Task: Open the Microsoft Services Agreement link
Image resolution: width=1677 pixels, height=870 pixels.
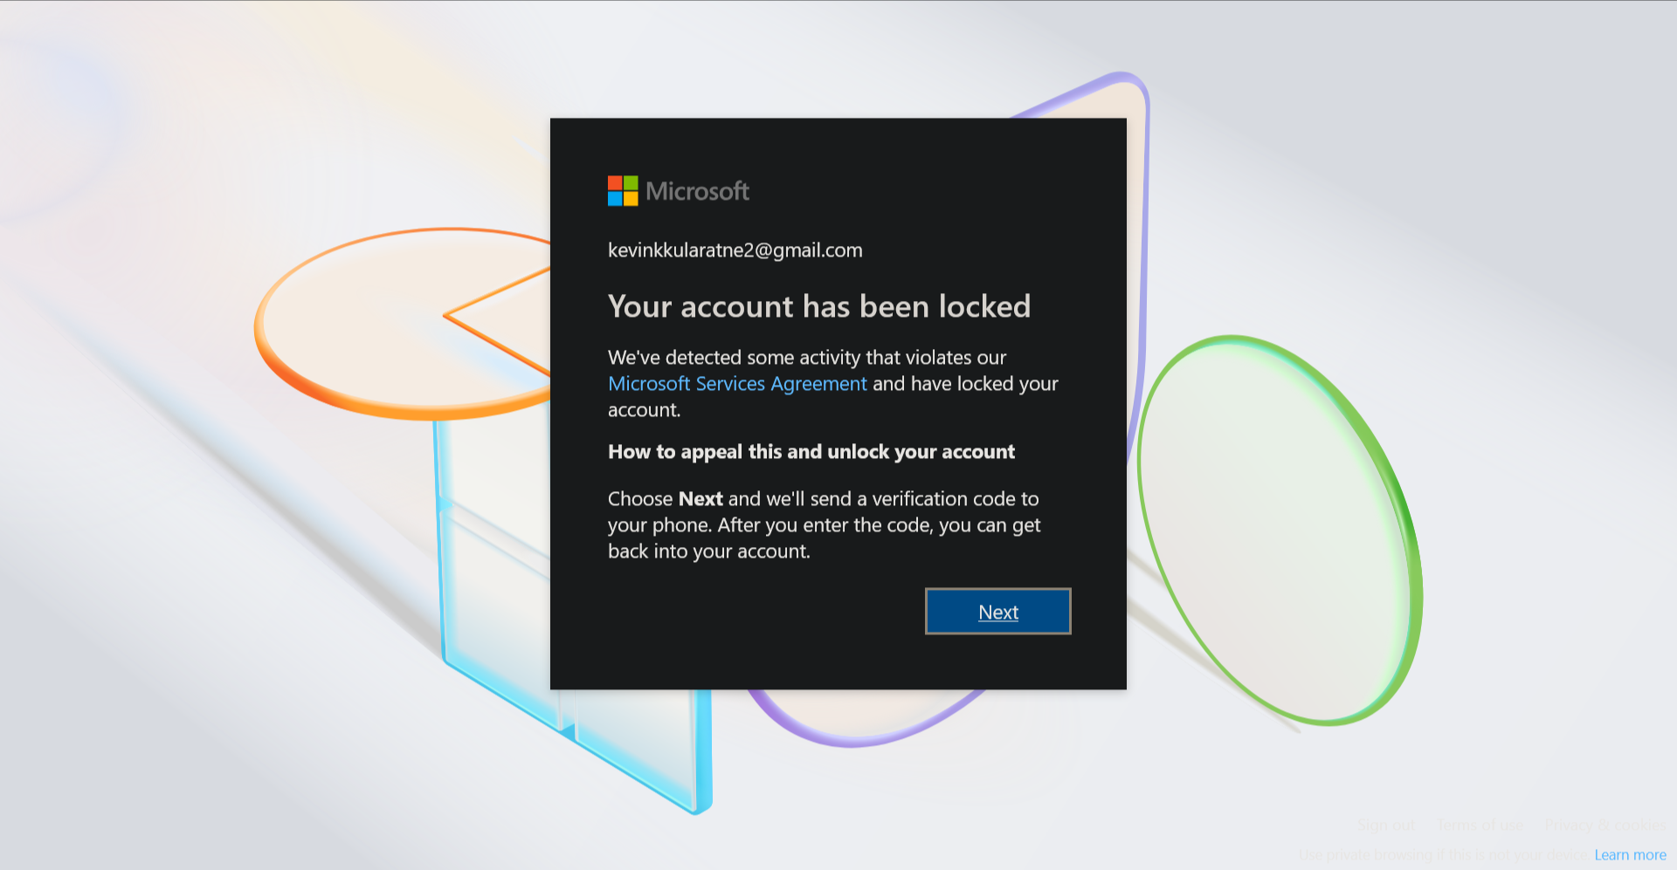Action: (737, 384)
